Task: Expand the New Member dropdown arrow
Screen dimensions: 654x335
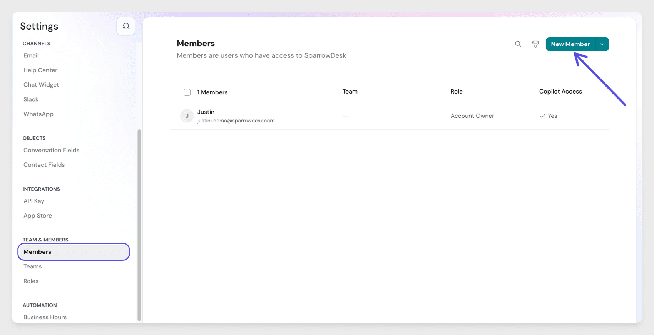Action: [x=602, y=44]
